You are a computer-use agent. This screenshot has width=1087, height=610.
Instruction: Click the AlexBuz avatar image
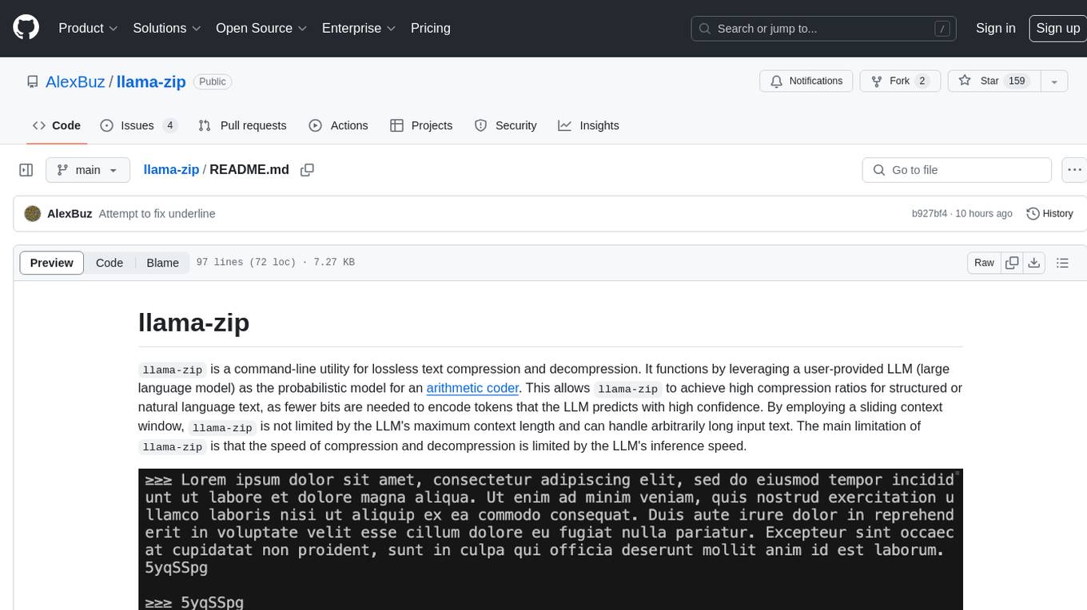coord(33,213)
